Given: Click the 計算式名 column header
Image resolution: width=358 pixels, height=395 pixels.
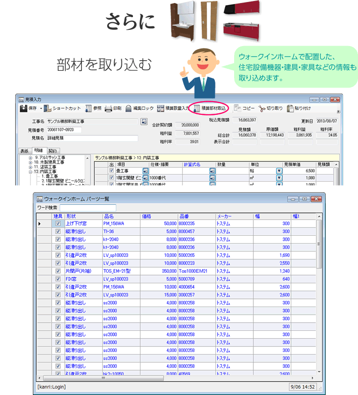Looking at the screenshot, I should point(199,164).
